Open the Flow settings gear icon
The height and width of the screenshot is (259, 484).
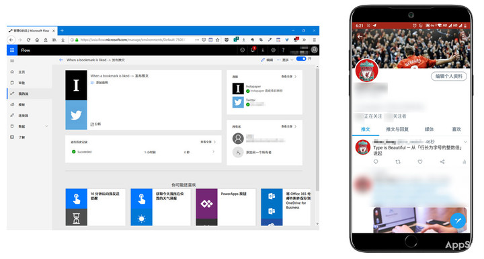[x=273, y=50]
